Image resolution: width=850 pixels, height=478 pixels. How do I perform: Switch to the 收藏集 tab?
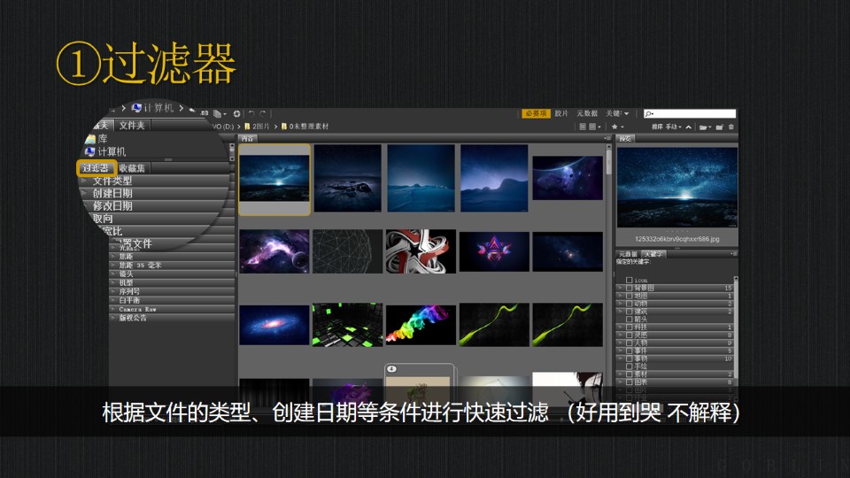point(133,167)
